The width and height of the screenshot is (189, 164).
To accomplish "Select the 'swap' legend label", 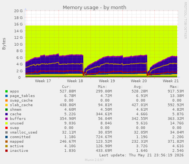I will tap(14, 128).
